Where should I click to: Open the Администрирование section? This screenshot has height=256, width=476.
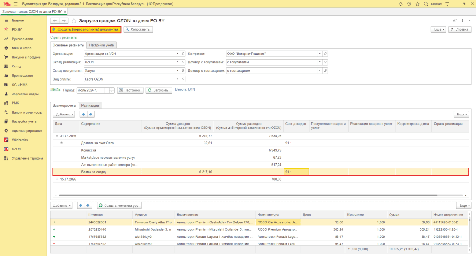pyautogui.click(x=26, y=131)
